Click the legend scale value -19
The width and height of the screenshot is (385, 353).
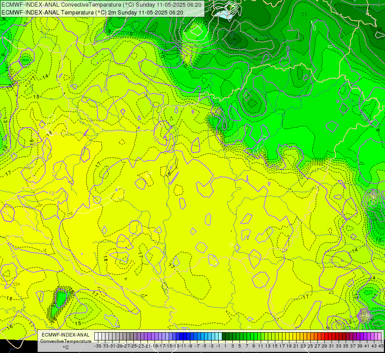155,346
